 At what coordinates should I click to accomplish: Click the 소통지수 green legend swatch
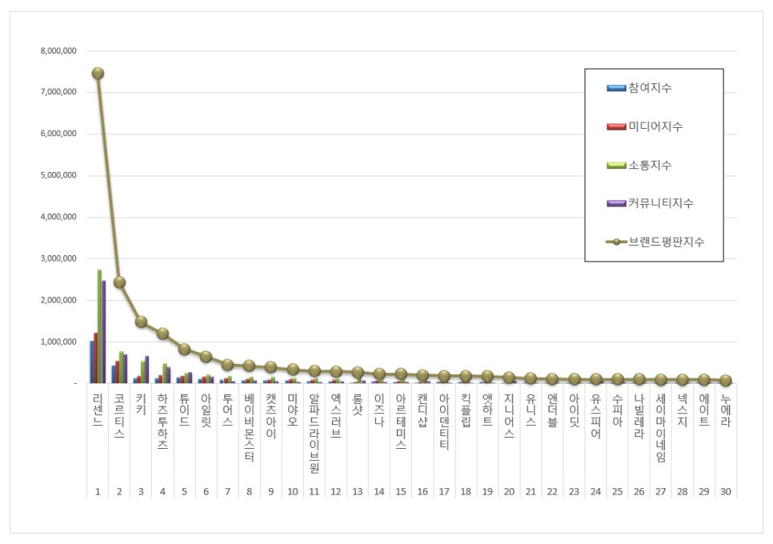[x=616, y=165]
